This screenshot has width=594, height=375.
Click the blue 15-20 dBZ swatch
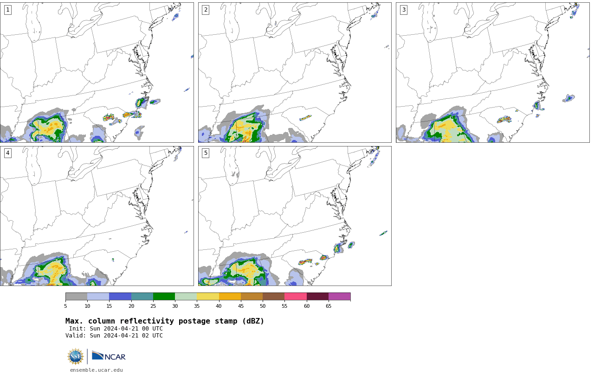click(120, 297)
